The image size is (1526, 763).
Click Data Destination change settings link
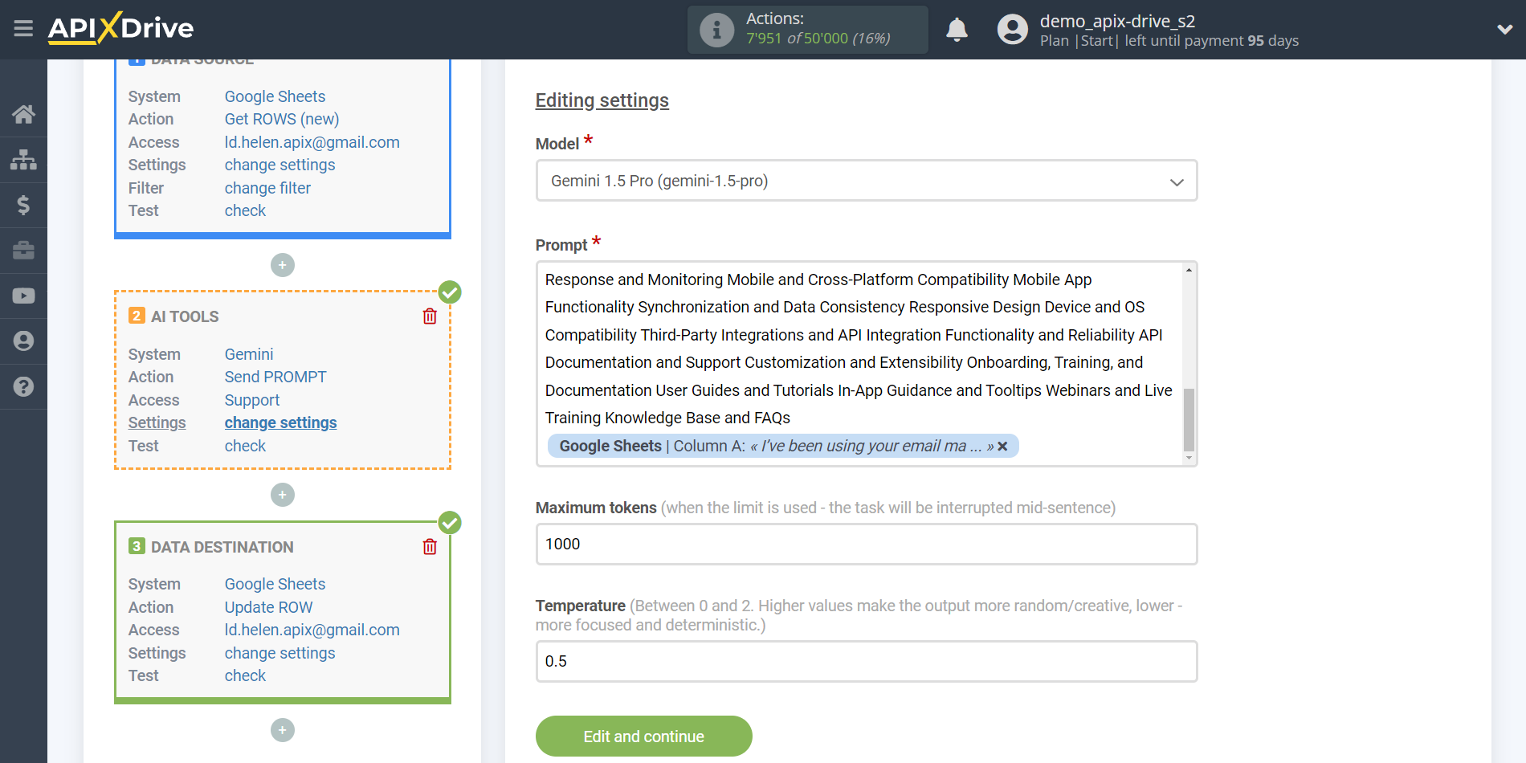pos(280,653)
